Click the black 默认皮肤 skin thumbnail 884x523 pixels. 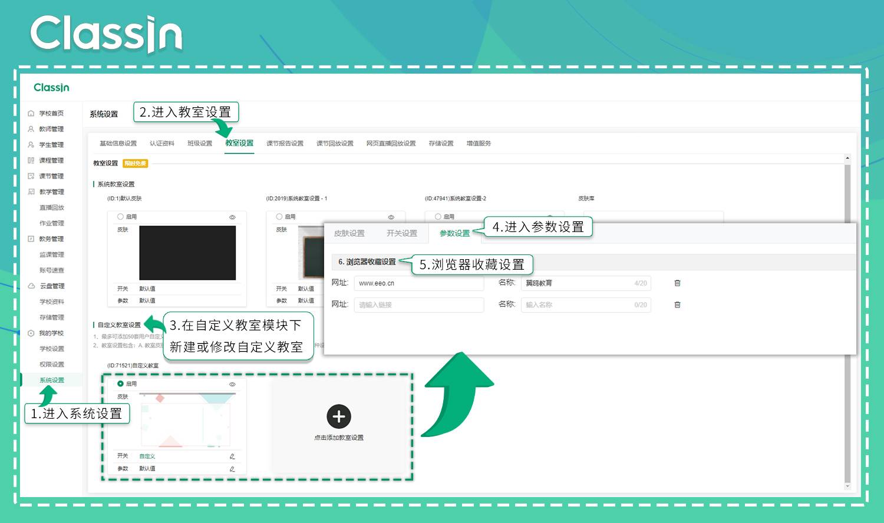click(187, 253)
